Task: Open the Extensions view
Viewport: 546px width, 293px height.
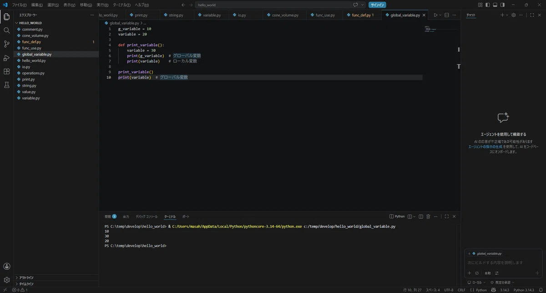Action: point(6,71)
